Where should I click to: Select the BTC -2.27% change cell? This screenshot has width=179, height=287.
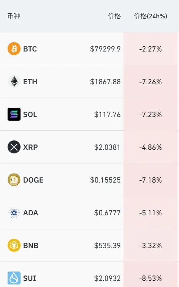151,49
